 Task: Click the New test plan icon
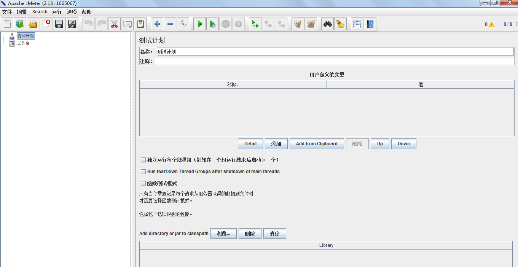[x=7, y=24]
